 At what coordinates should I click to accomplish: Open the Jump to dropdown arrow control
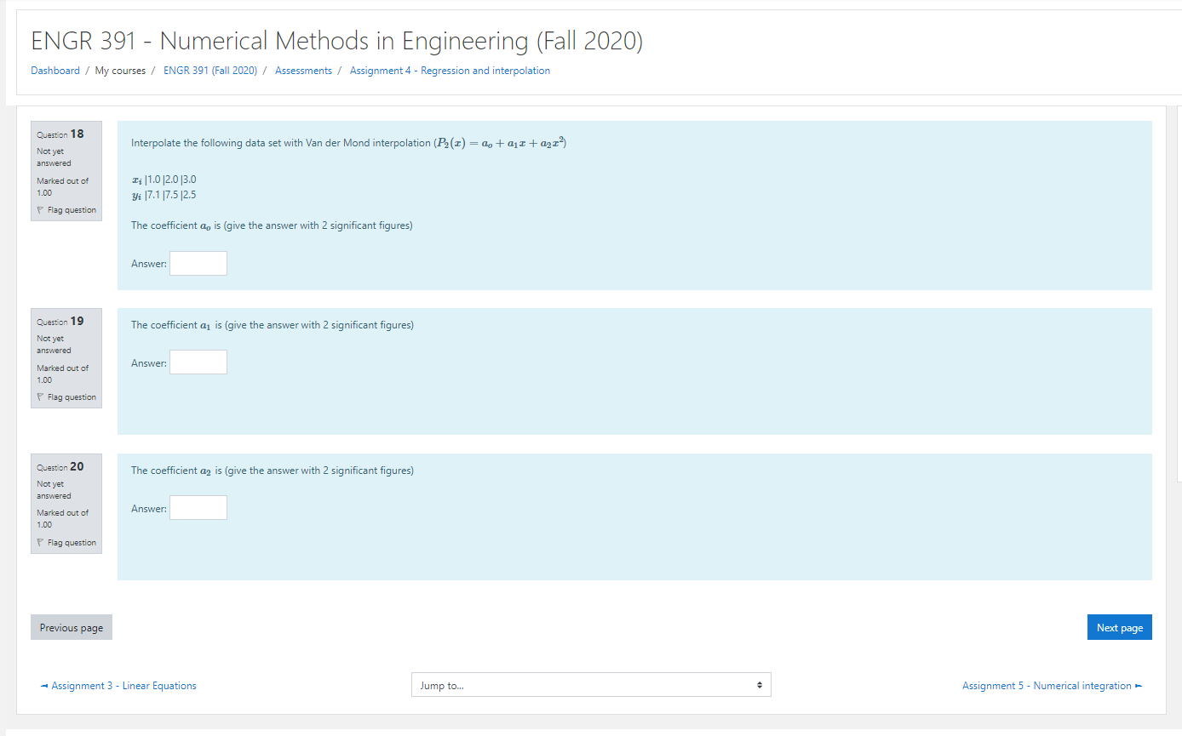point(758,684)
